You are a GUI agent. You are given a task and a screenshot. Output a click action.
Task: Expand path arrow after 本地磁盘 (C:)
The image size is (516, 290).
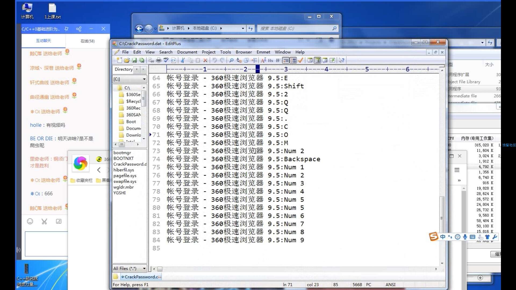221,28
